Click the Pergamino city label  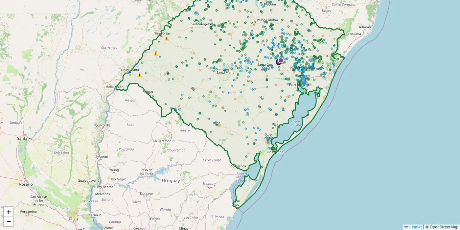coord(28,212)
